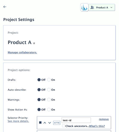Tick the Check ancestors checkbox
The height and width of the screenshot is (132, 119).
tap(63, 126)
